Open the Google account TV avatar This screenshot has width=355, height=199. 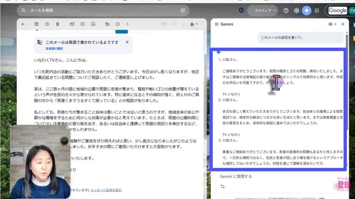tap(351, 10)
